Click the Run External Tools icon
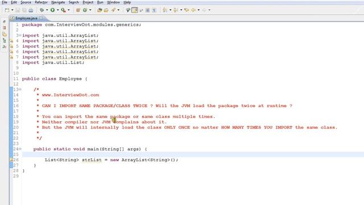This screenshot has height=205, width=364. click(63, 10)
